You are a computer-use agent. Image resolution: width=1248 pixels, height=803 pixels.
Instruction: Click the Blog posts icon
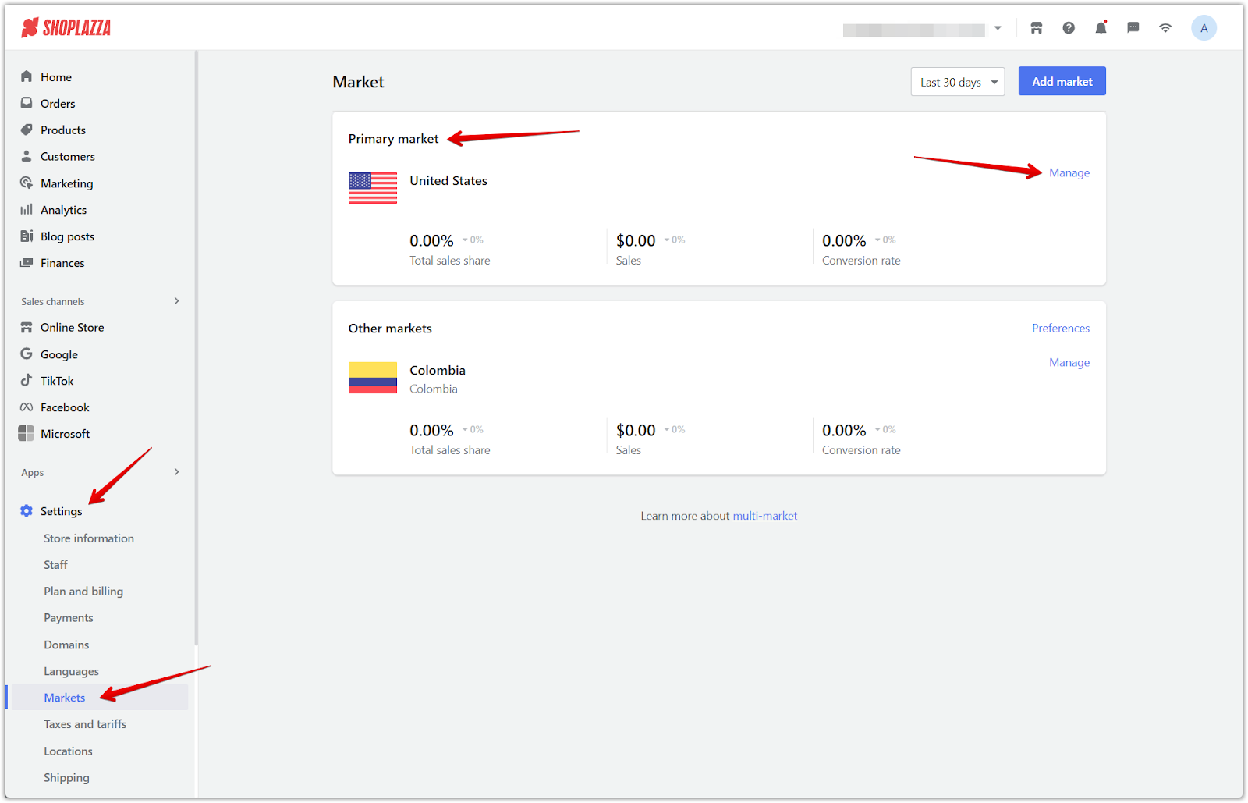(x=27, y=236)
